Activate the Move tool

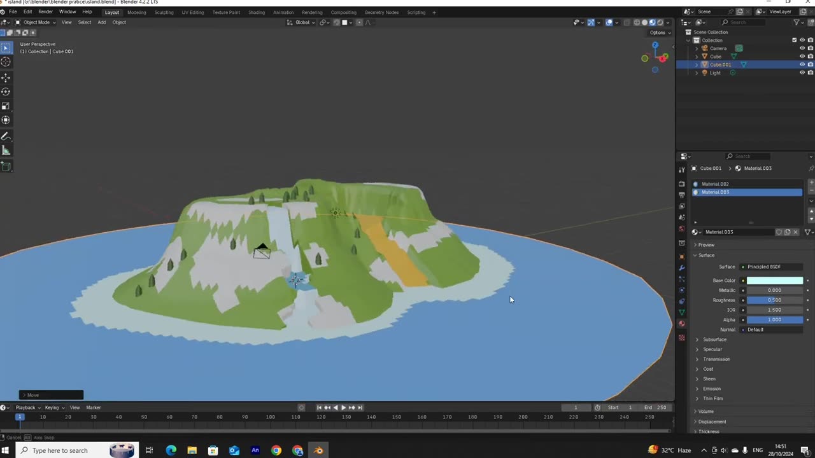coord(6,78)
